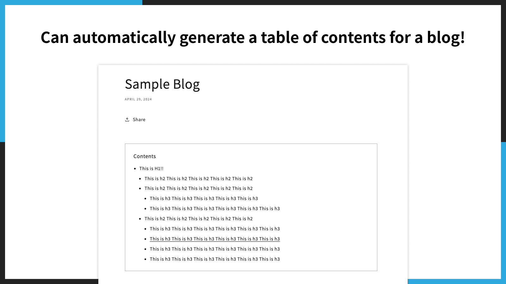Viewport: 506px width, 284px height.
Task: Click the Share upload icon
Action: [127, 119]
